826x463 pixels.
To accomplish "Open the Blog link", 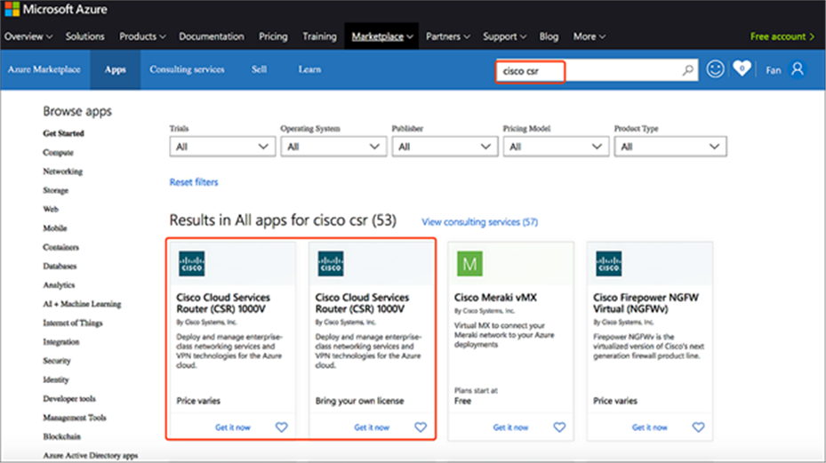I will point(549,36).
